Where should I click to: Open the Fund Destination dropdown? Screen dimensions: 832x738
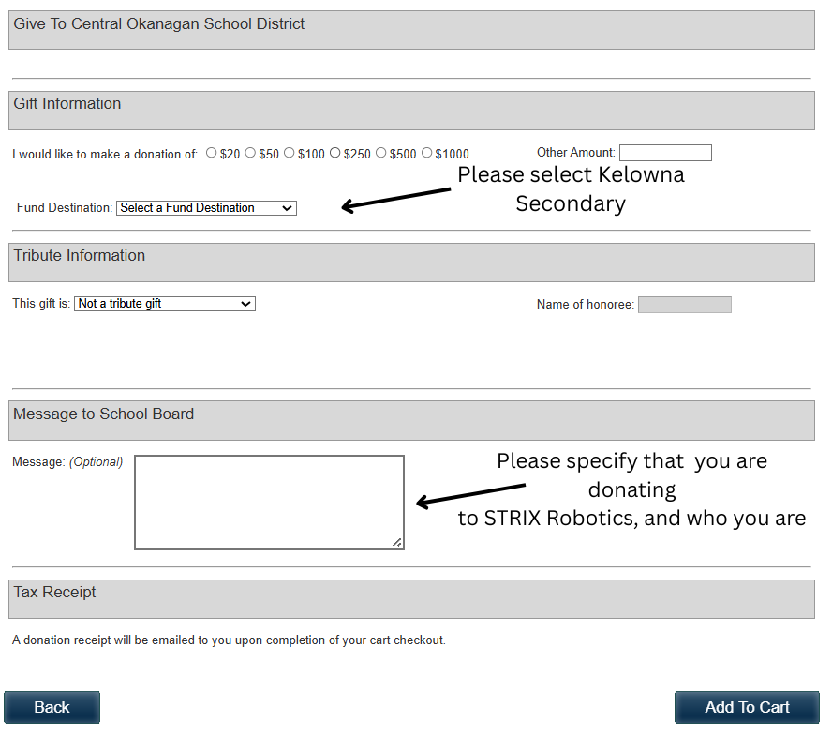click(x=206, y=208)
